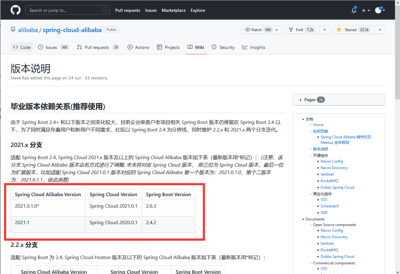Open the notifications bell
Image resolution: width=400 pixels, height=274 pixels.
(x=354, y=10)
